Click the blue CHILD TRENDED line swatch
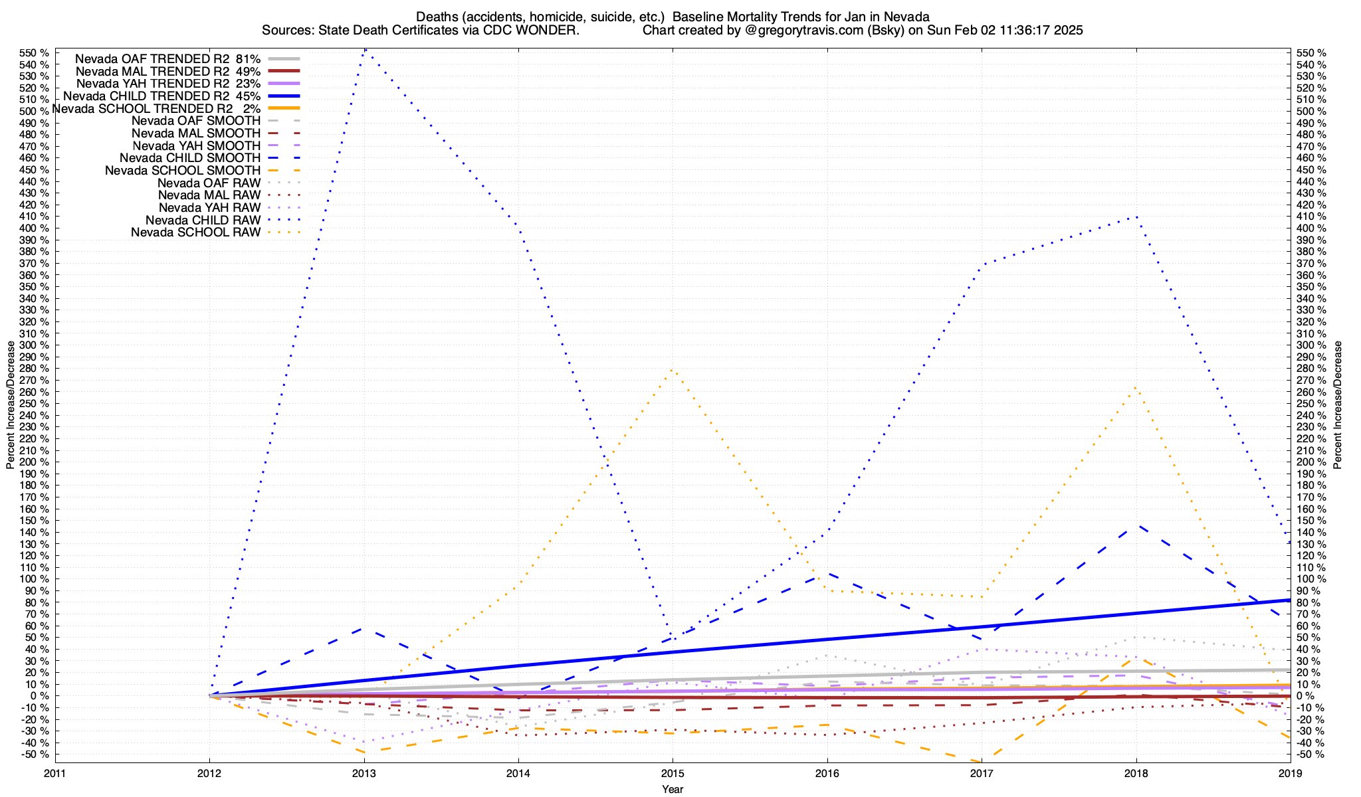 [x=284, y=96]
